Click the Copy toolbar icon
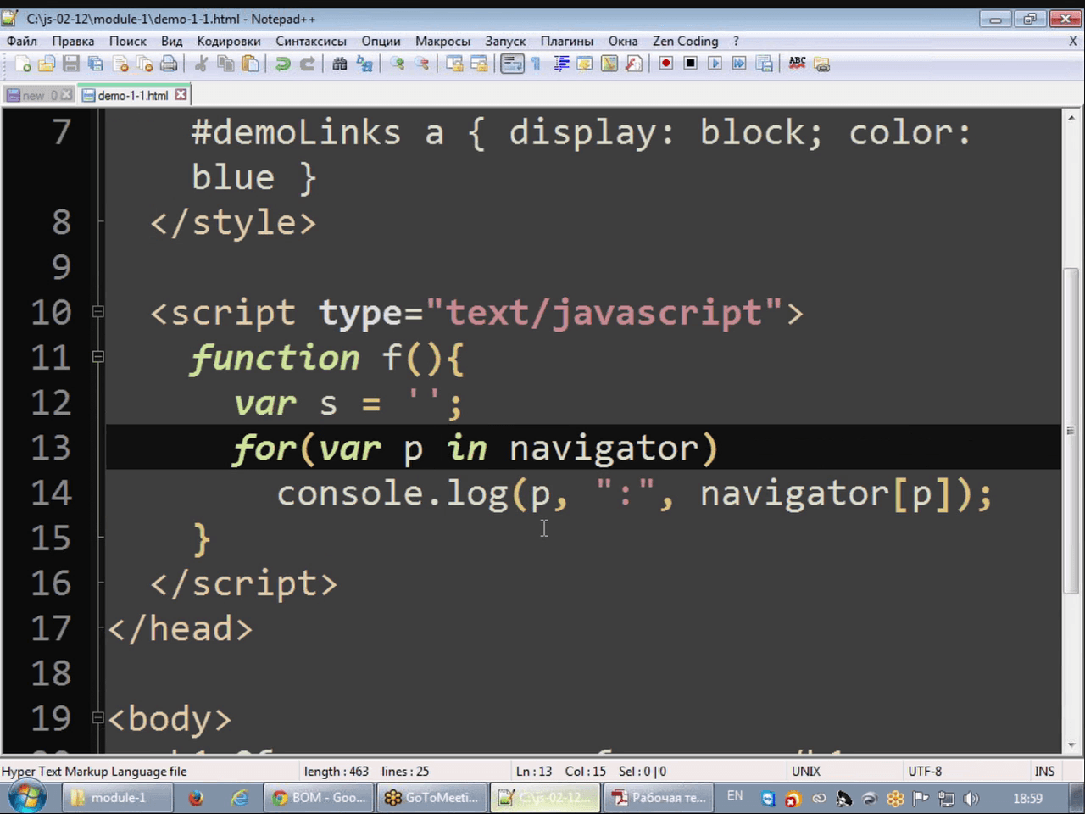1085x814 pixels. (x=225, y=64)
